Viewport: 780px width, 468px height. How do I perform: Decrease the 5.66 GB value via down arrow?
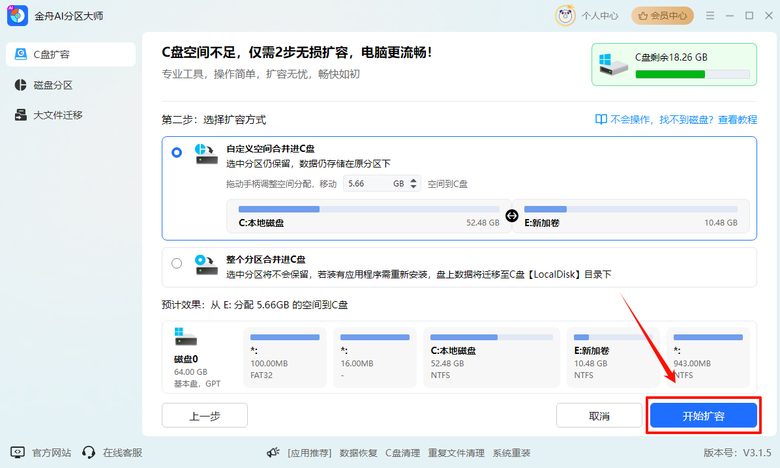412,187
